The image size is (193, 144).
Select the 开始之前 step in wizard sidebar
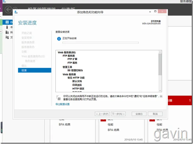(27, 33)
